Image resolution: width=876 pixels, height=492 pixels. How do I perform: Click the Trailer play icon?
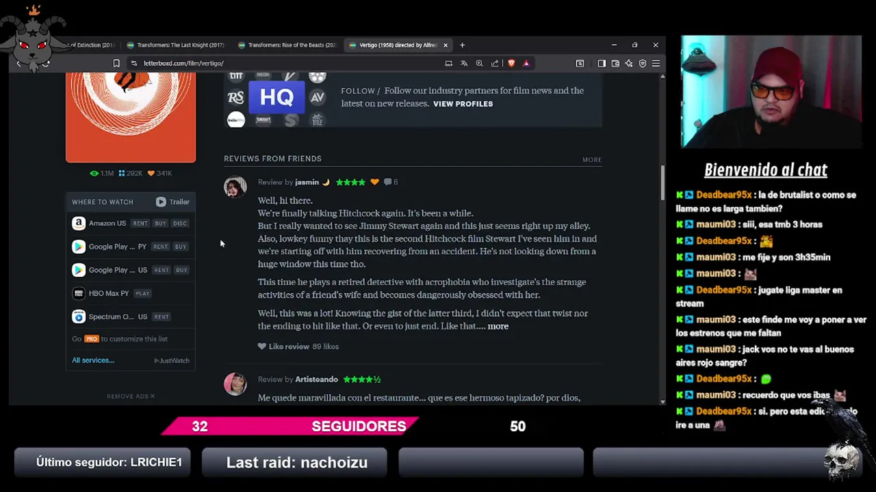[161, 202]
